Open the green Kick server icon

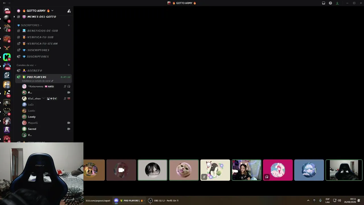pos(7,57)
